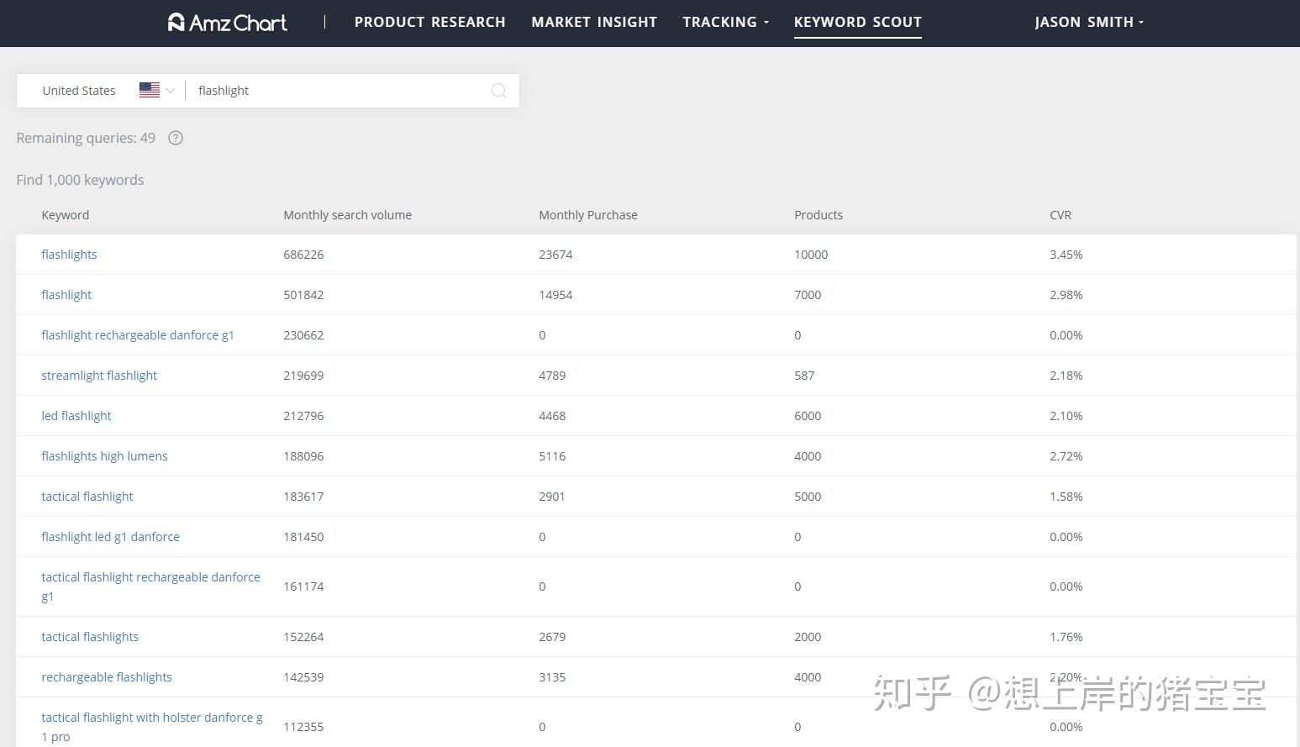Open 'flashlights high lumens' keyword link
1300x747 pixels.
pyautogui.click(x=104, y=456)
